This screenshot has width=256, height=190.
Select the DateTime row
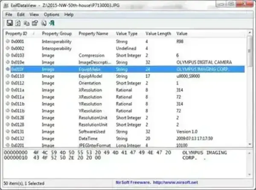(125, 139)
